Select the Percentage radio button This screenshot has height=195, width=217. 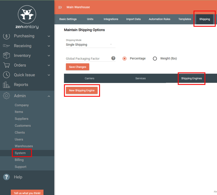[x=124, y=59]
